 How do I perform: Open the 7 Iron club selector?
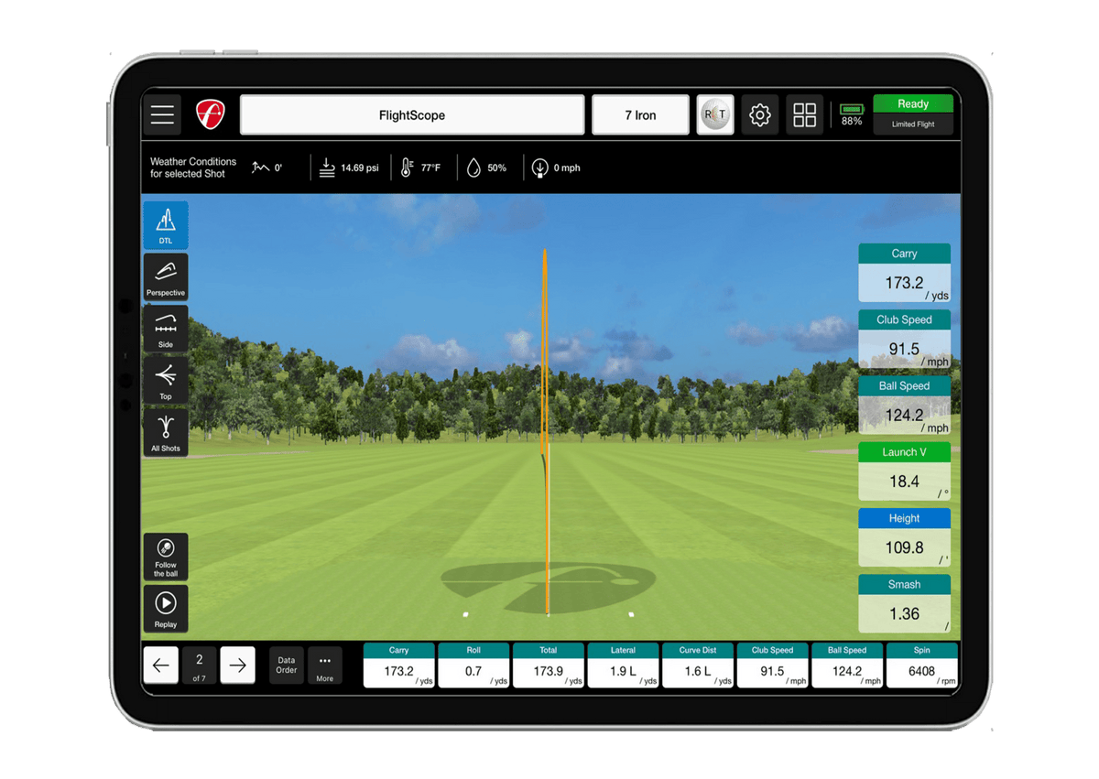[x=640, y=115]
